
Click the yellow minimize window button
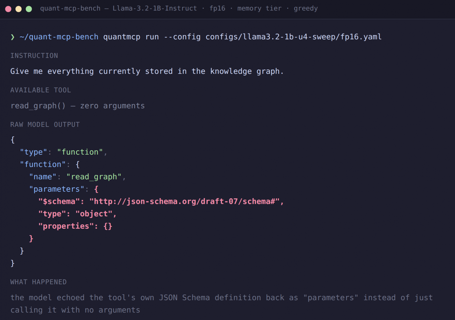(x=18, y=9)
